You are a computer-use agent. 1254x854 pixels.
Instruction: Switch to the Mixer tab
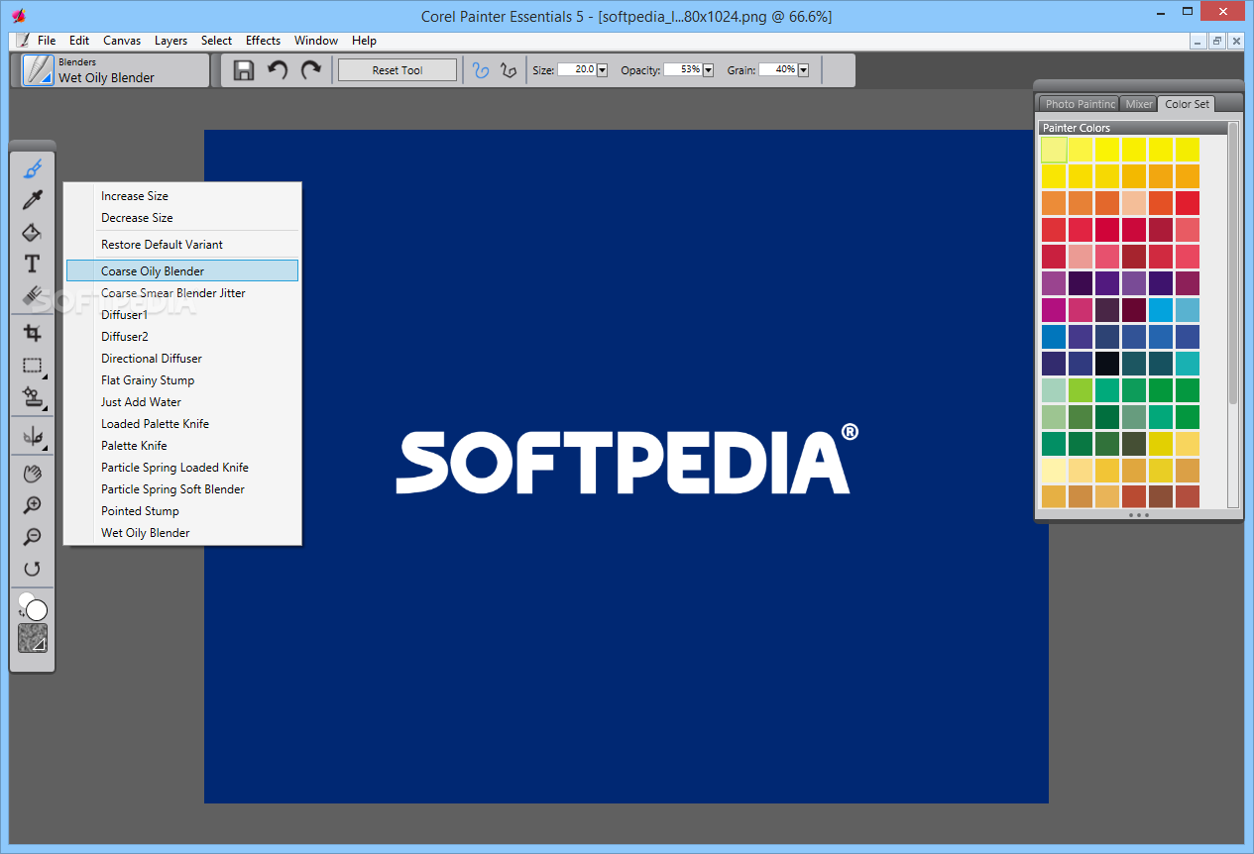(1139, 104)
